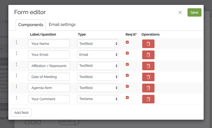Uncheck required for Date of Meeting
This screenshot has width=212, height=128.
coord(127,75)
